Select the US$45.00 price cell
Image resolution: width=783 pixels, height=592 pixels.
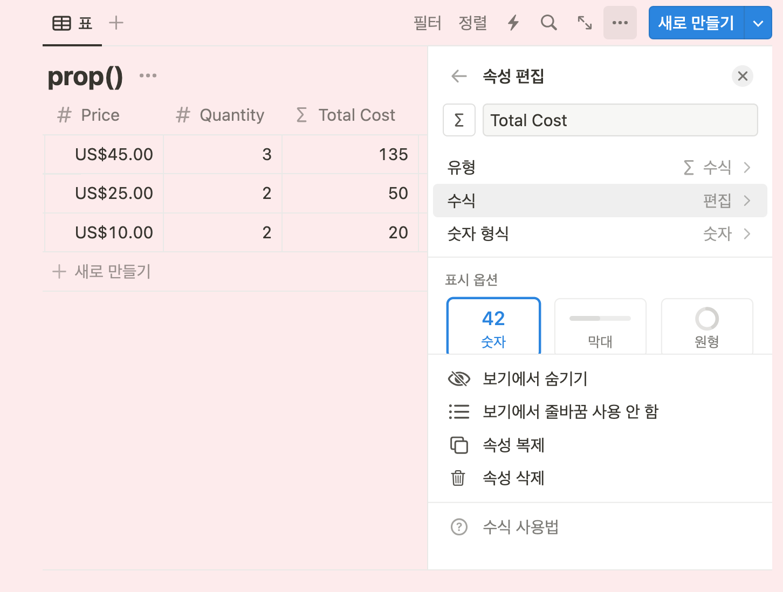[104, 154]
